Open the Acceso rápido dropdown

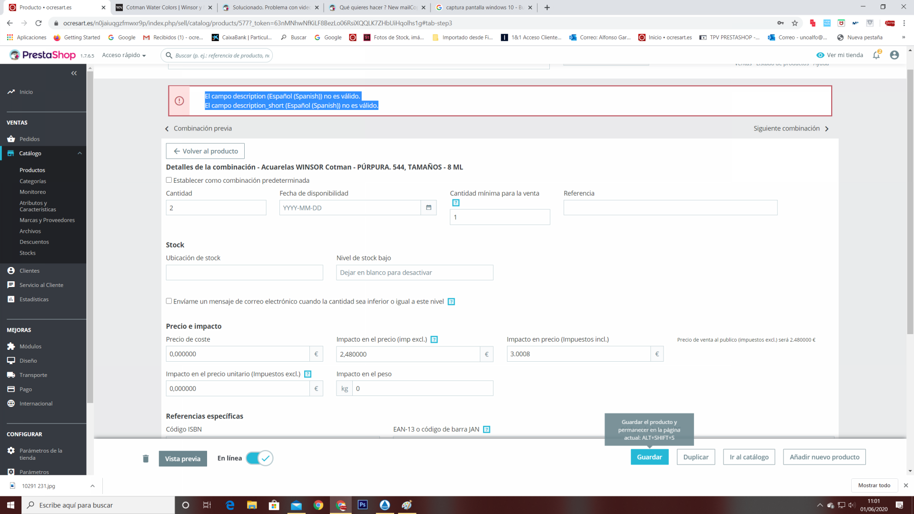point(124,55)
